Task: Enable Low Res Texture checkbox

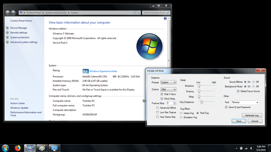Action: (x=158, y=112)
